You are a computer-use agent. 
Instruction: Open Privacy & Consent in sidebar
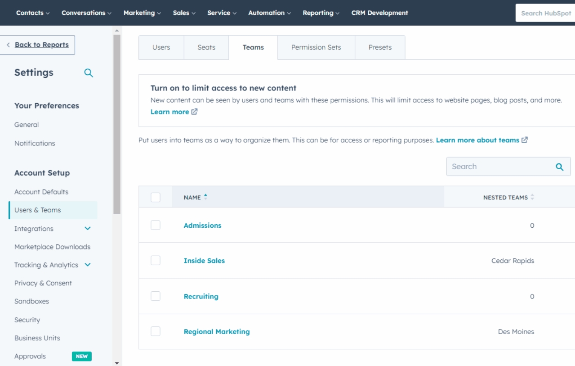tap(43, 283)
